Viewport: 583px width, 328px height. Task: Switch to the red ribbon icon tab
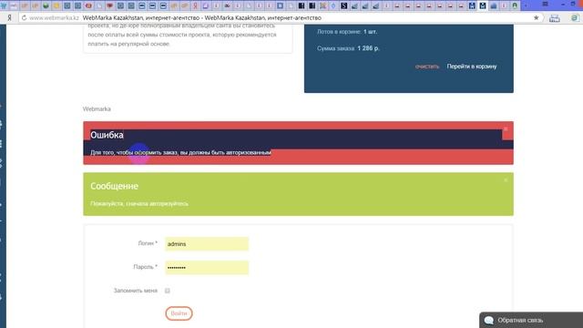pyautogui.click(x=195, y=5)
